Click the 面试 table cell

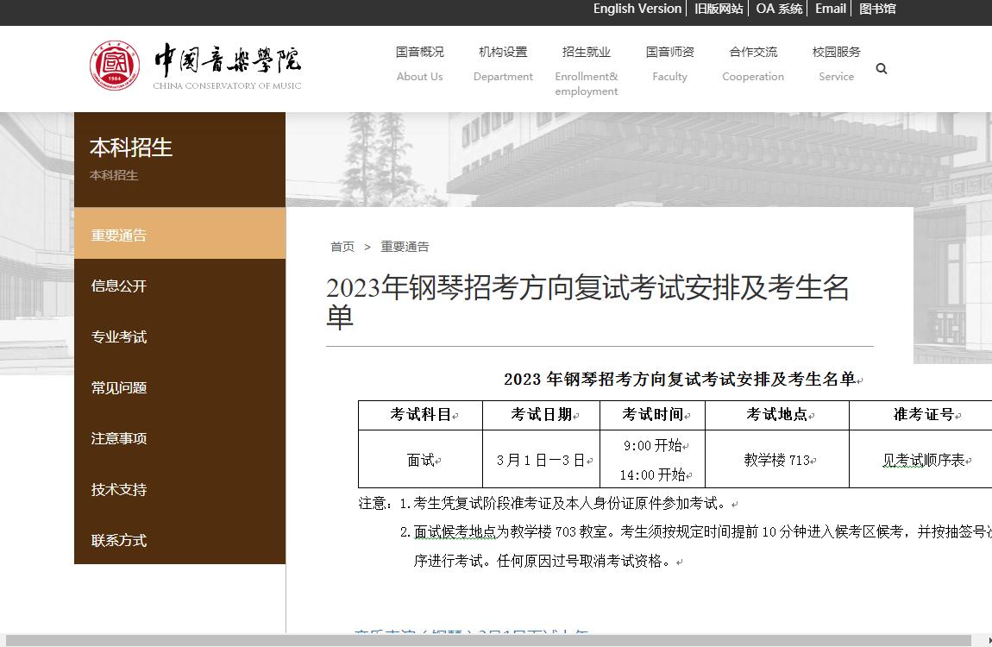point(421,460)
